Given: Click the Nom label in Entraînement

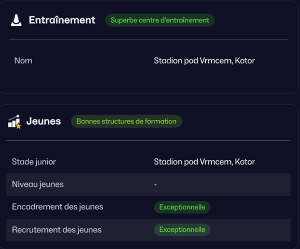Looking at the screenshot, I should pos(23,61).
